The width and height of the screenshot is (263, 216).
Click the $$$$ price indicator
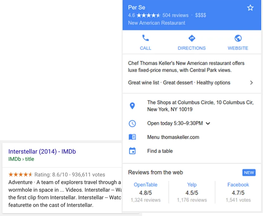pyautogui.click(x=200, y=15)
